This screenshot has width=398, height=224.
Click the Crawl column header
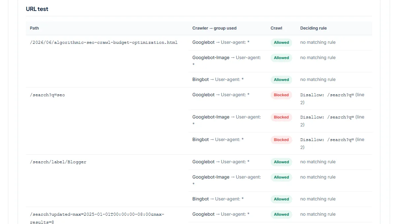coord(276,28)
